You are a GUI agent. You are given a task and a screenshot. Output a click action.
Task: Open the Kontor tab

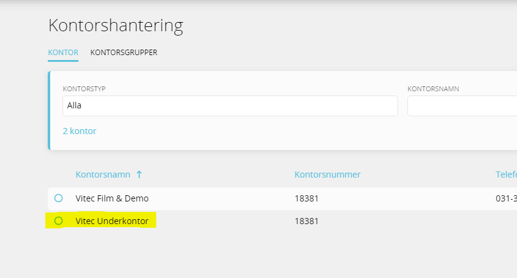pyautogui.click(x=63, y=53)
